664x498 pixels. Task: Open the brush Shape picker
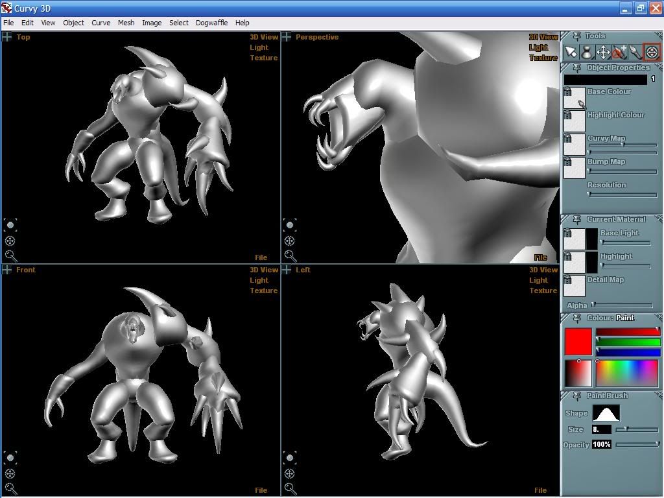coord(606,413)
